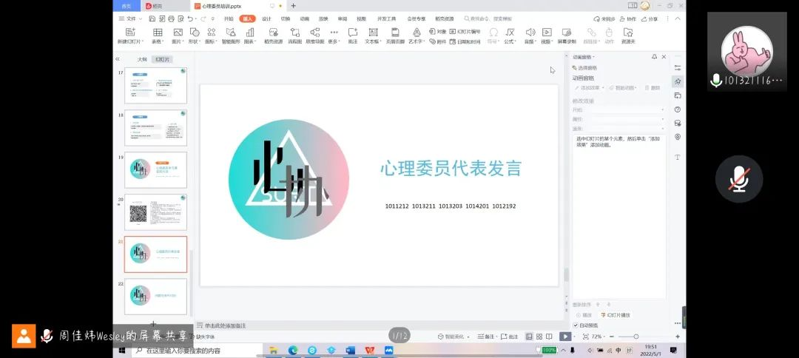
Task: Collapse the slide panel with chevron
Action: [x=118, y=59]
